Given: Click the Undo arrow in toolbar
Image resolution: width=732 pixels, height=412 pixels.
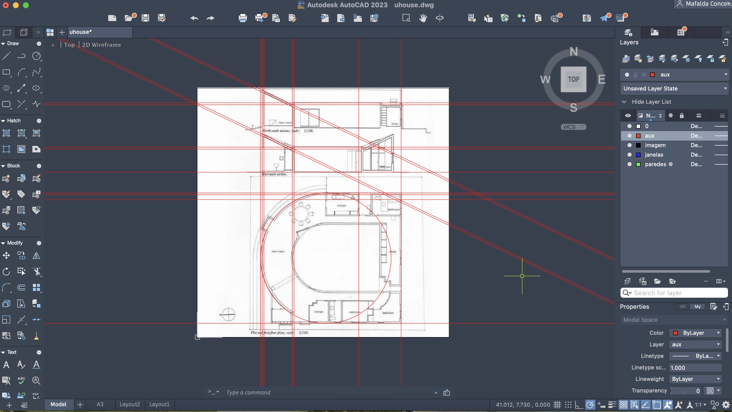Looking at the screenshot, I should pyautogui.click(x=194, y=18).
